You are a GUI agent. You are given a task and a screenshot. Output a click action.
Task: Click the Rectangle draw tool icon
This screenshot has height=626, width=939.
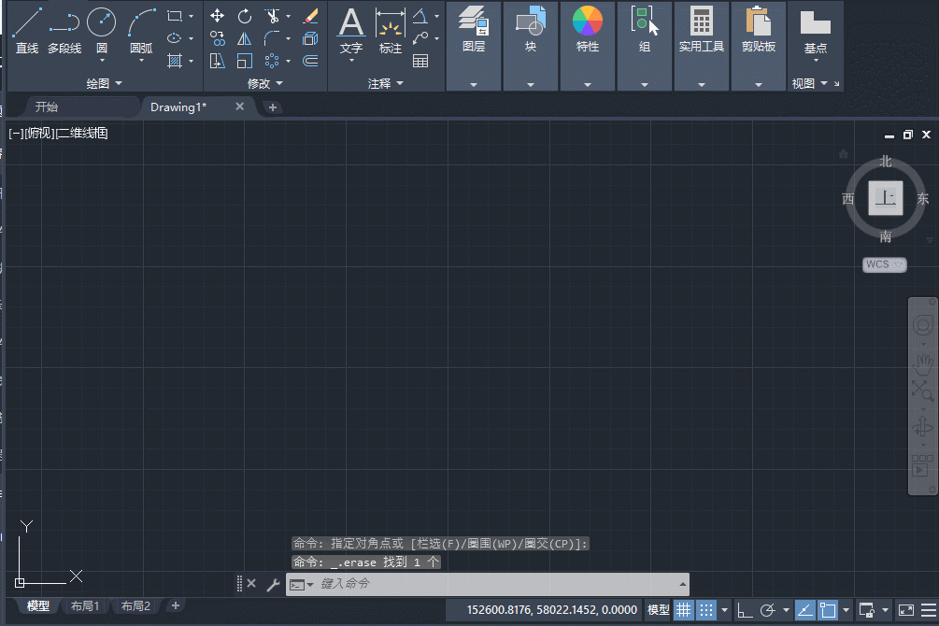click(x=175, y=16)
